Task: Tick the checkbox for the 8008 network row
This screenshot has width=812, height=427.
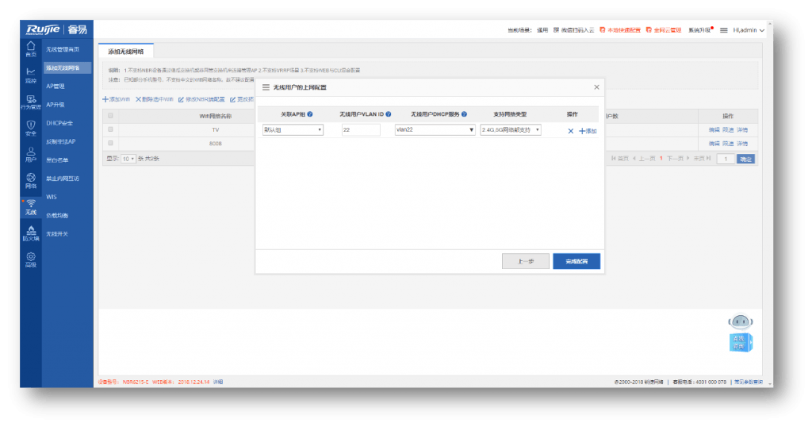Action: click(110, 143)
